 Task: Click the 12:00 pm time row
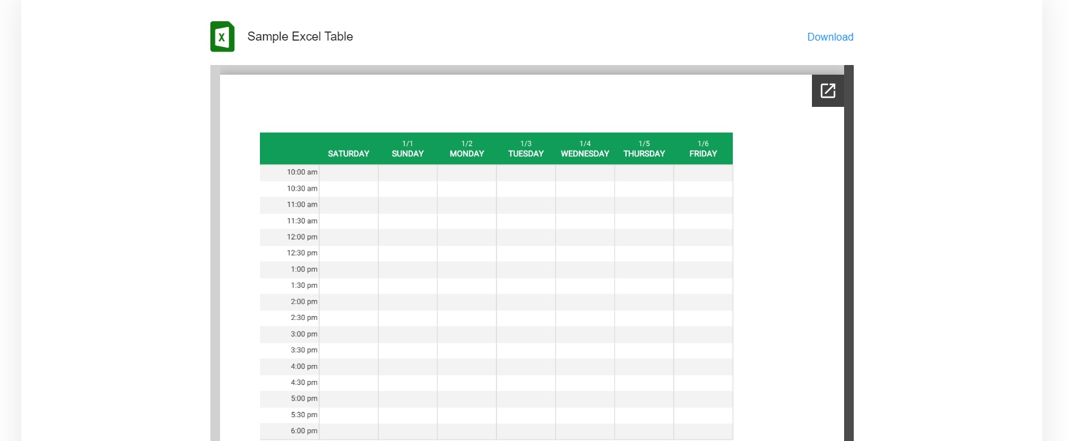[x=496, y=237]
